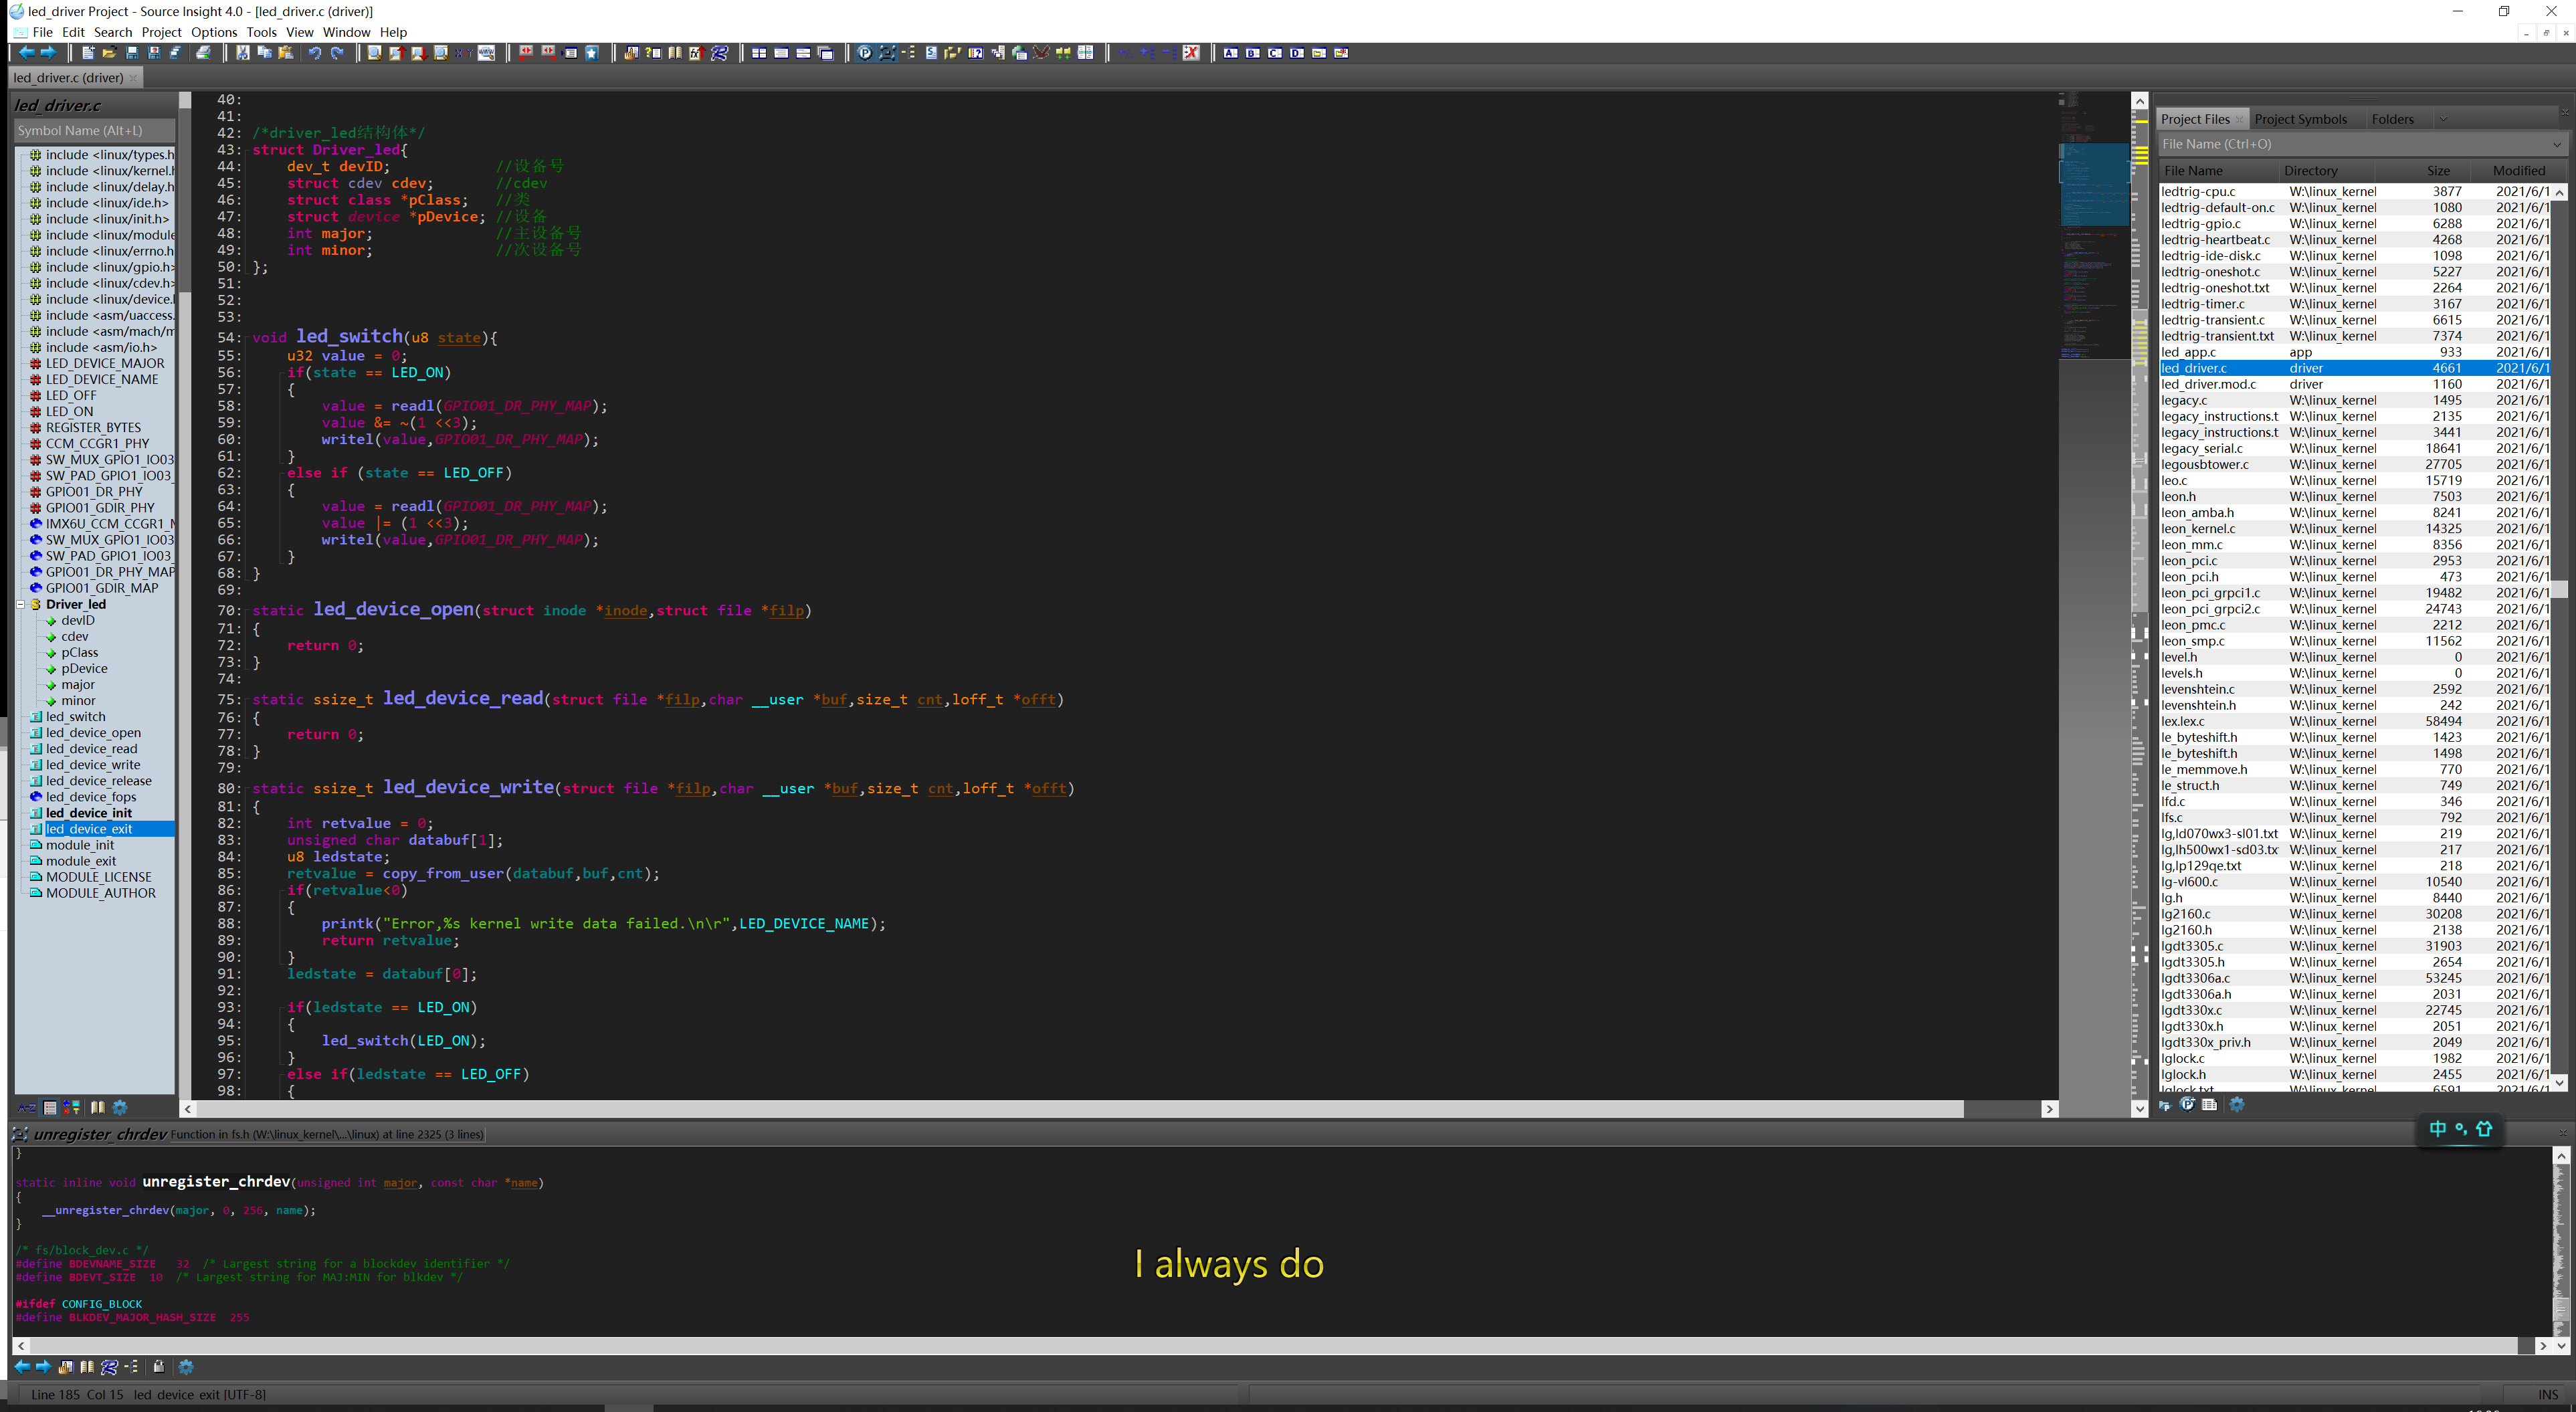Switch to the Project Symbols tab
The image size is (2576, 1412).
[2300, 119]
